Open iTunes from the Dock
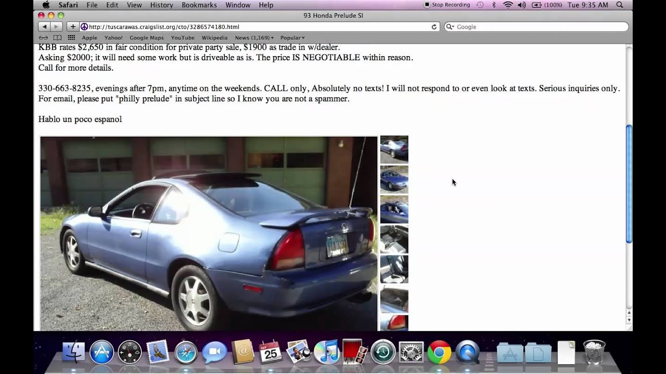666x374 pixels. tap(327, 352)
